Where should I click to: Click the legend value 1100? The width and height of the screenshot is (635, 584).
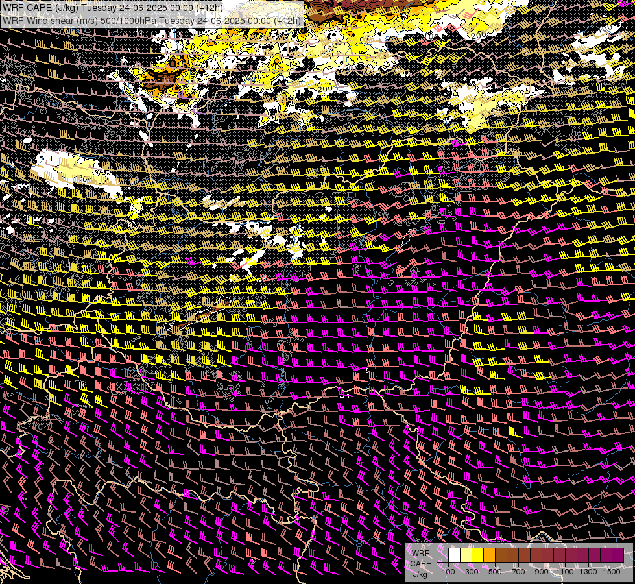(x=564, y=572)
